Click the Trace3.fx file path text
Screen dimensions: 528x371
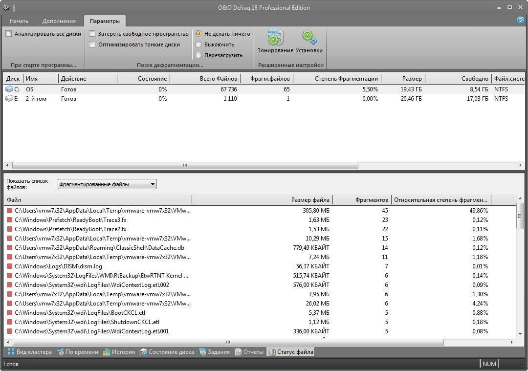[x=70, y=220]
